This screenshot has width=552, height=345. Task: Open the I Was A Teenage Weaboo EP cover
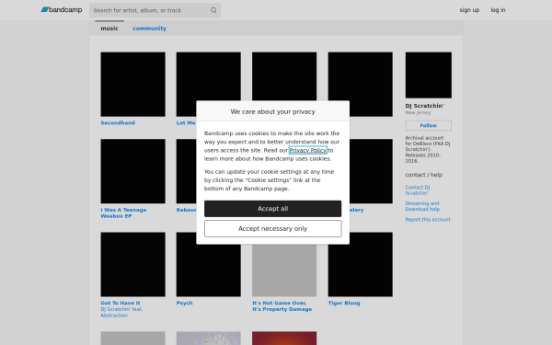click(x=132, y=171)
